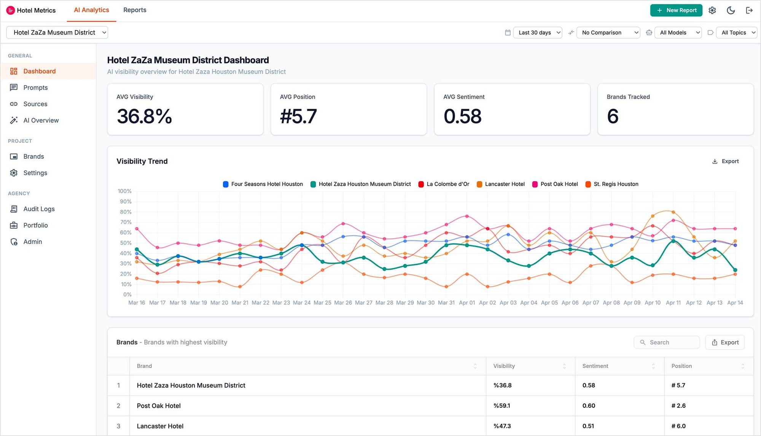Open Sources from the sidebar
This screenshot has height=436, width=761.
click(x=35, y=104)
